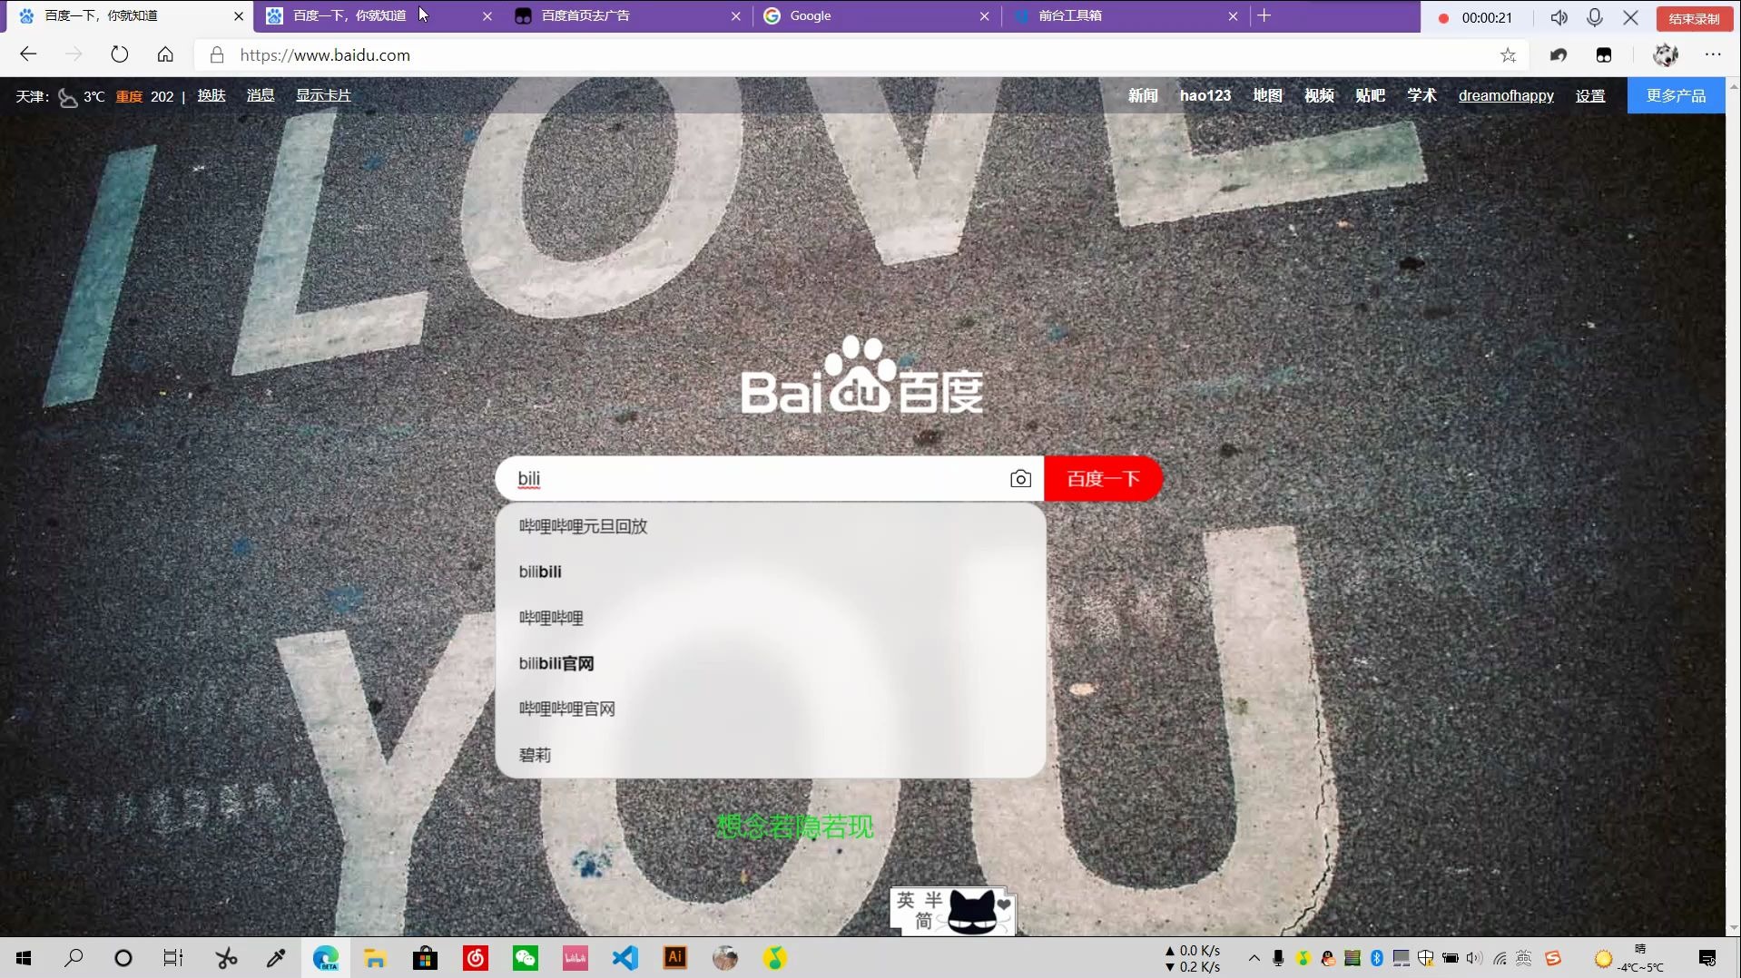1741x978 pixels.
Task: Open the notification center icon
Action: [1707, 959]
